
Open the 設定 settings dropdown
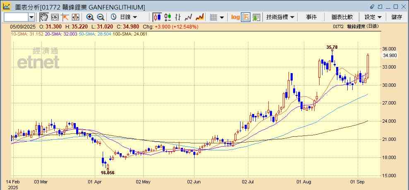pyautogui.click(x=373, y=17)
